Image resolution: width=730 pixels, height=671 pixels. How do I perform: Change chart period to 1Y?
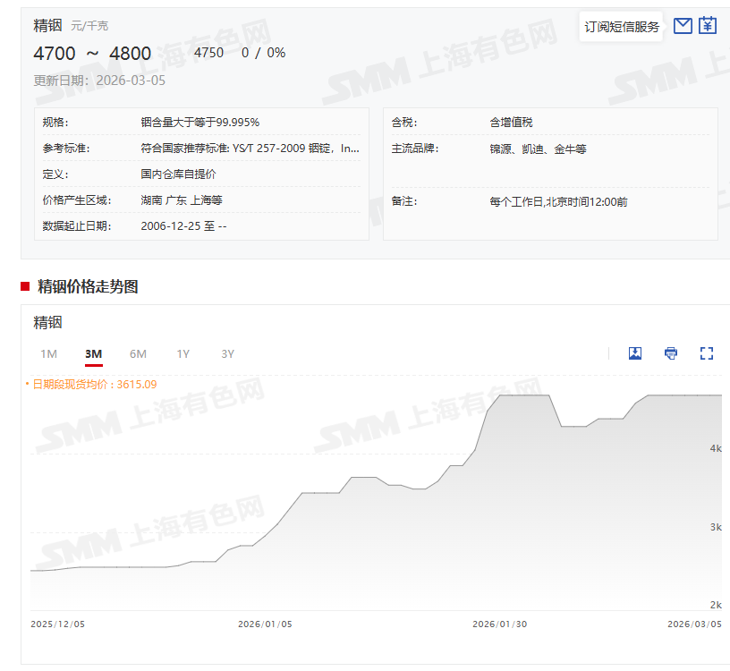(x=182, y=353)
